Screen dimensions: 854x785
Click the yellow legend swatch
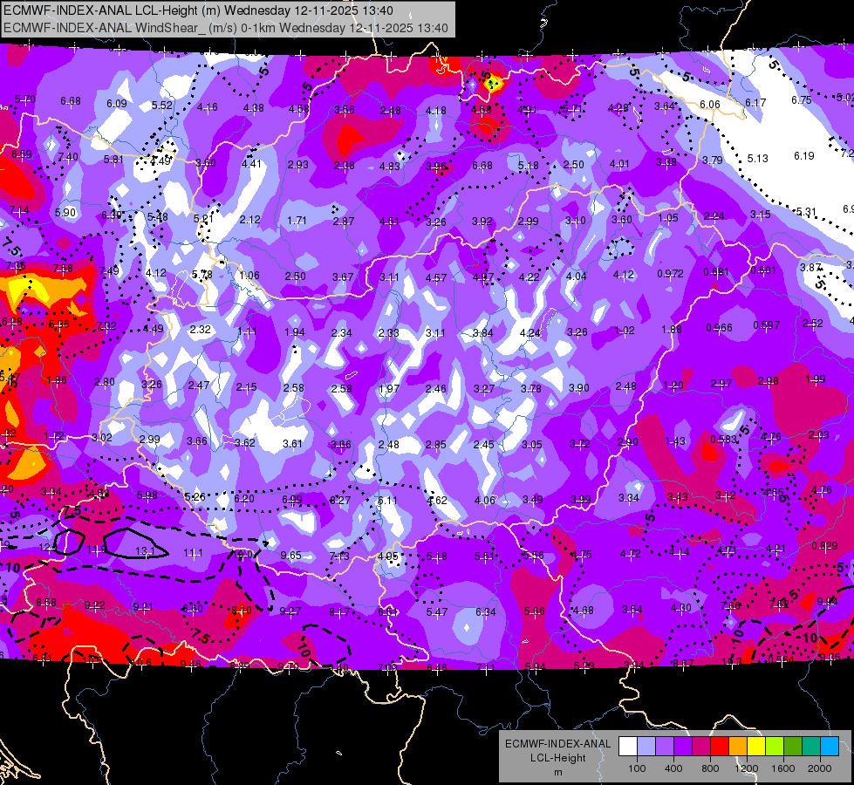(756, 747)
